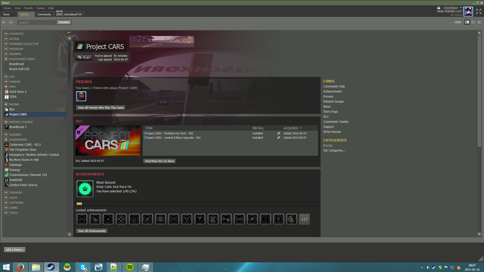Collapse the ACTION category
The height and width of the screenshot is (272, 484).
pyautogui.click(x=6, y=39)
